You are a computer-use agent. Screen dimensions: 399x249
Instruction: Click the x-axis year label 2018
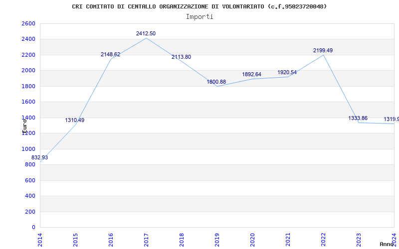182,240
